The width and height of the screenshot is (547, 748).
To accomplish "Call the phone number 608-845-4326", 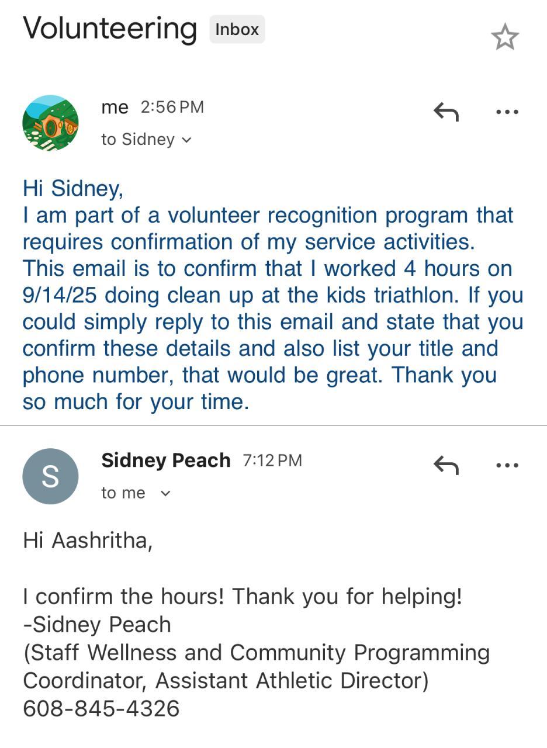I will [101, 708].
